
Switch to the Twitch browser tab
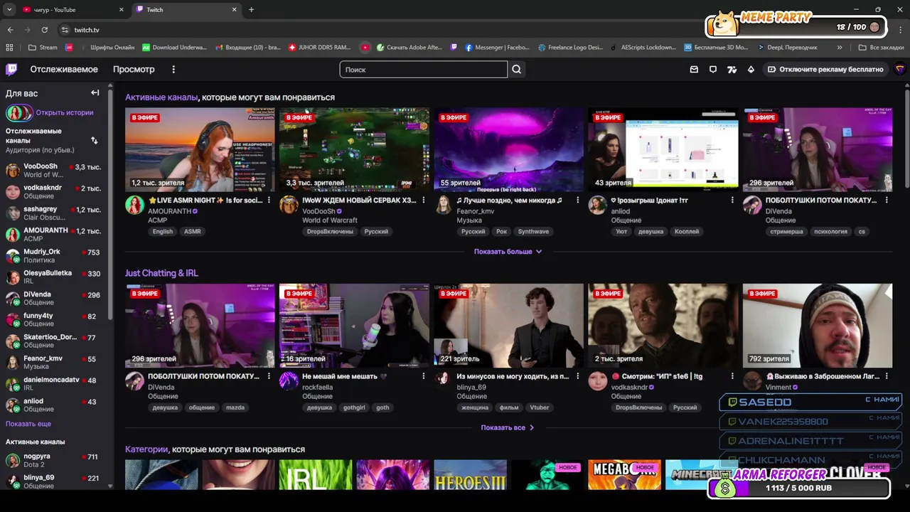(185, 10)
